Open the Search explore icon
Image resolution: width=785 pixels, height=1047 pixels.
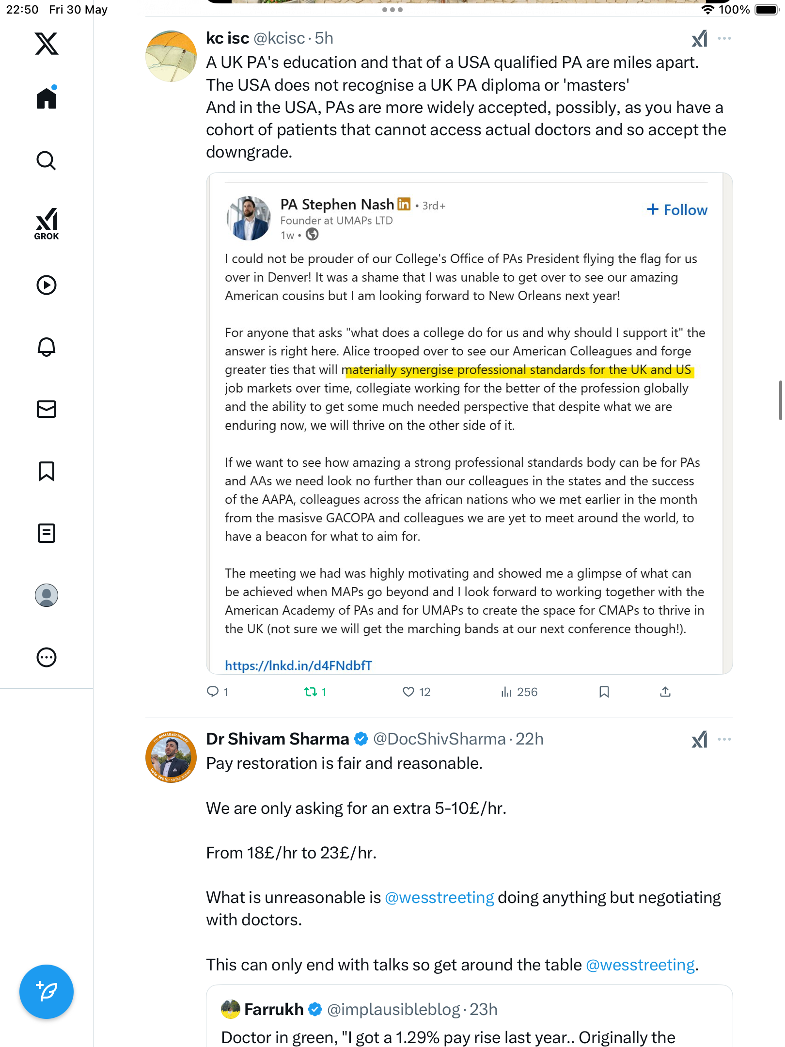pyautogui.click(x=47, y=160)
